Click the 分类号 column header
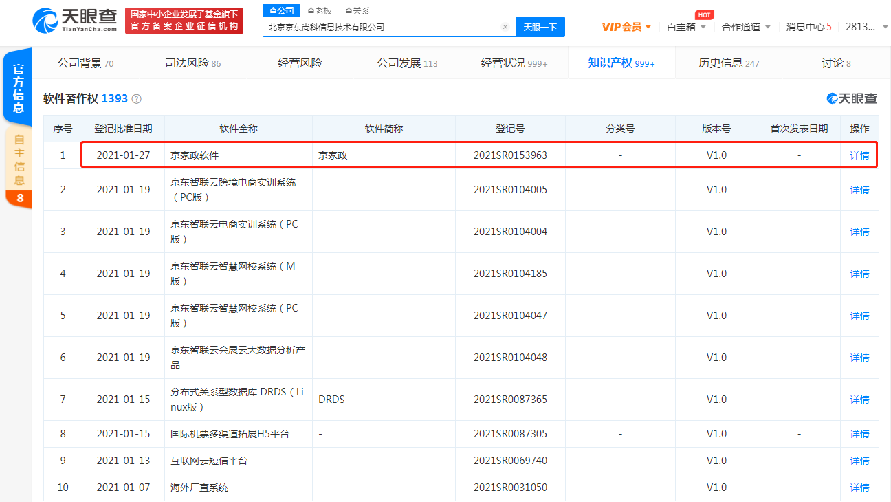The width and height of the screenshot is (891, 502). pyautogui.click(x=620, y=129)
